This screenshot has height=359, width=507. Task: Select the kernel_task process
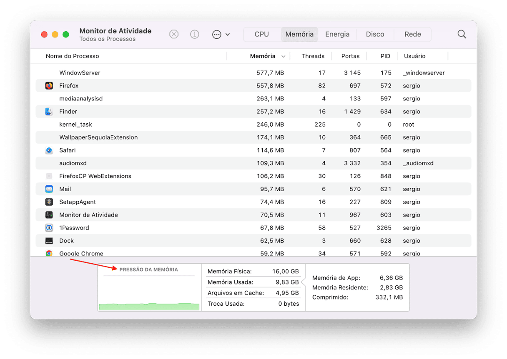tap(254, 125)
